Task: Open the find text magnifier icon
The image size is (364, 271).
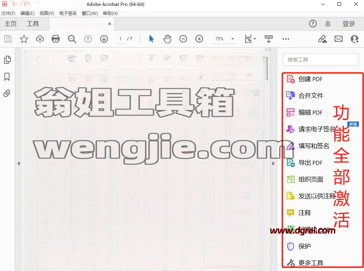Action: (72, 39)
